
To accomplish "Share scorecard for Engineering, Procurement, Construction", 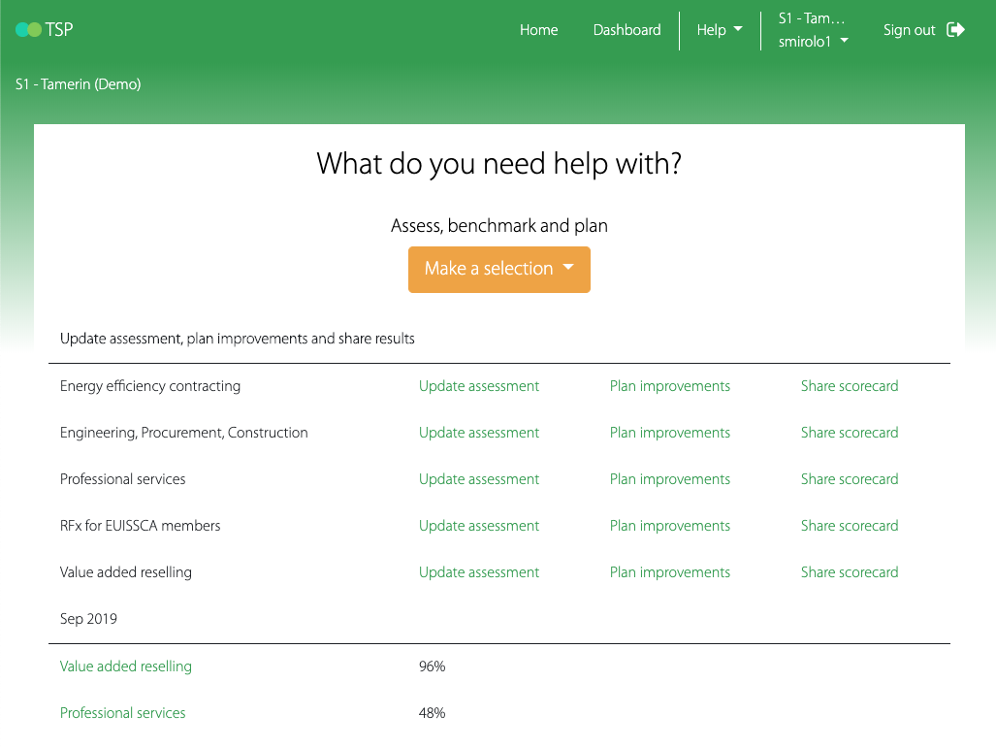I will (x=849, y=433).
